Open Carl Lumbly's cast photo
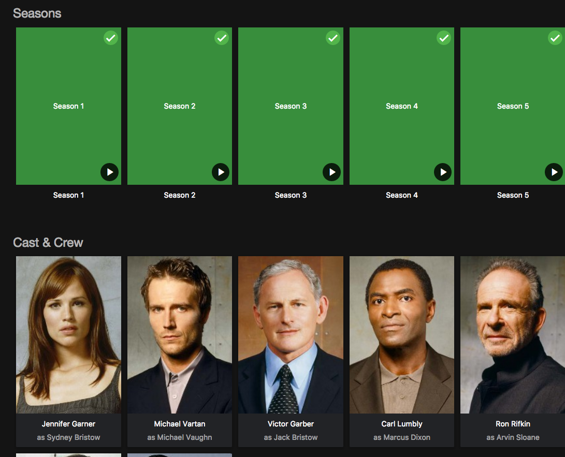Screen dimensions: 565x457 [402, 334]
